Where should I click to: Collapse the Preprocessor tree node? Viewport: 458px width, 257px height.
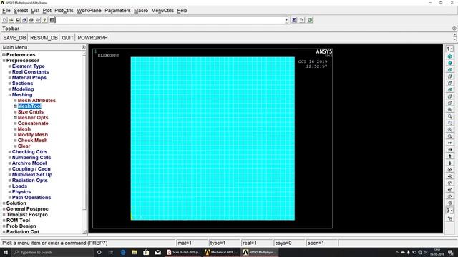point(4,61)
